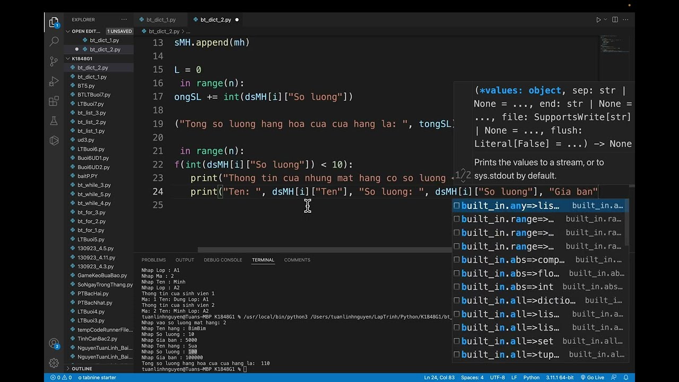679x382 pixels.
Task: Close the unsaved bt_dict_2.py tab dot
Action: (x=237, y=20)
